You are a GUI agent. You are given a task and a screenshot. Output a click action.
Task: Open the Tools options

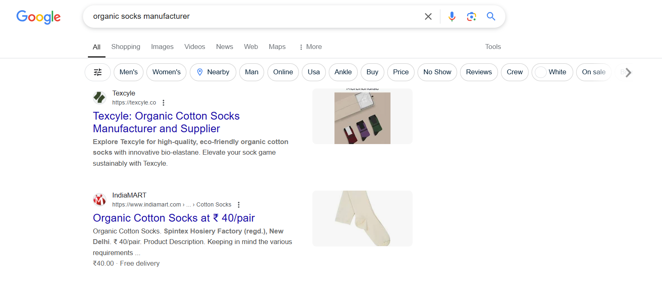pyautogui.click(x=493, y=47)
